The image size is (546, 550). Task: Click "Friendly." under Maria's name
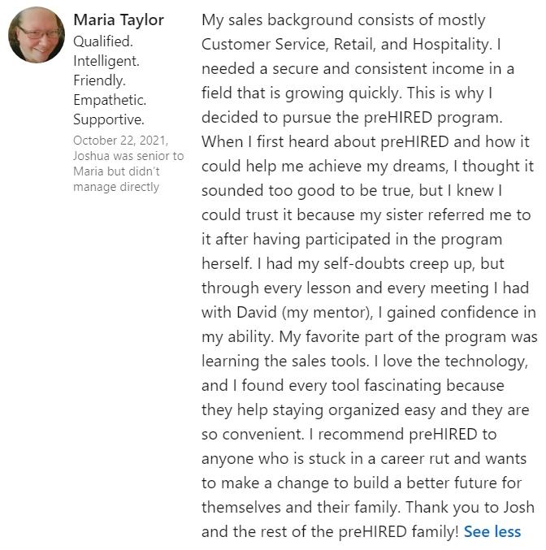101,80
